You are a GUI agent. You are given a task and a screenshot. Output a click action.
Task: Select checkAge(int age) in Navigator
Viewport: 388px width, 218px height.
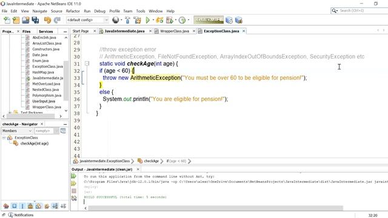point(35,144)
